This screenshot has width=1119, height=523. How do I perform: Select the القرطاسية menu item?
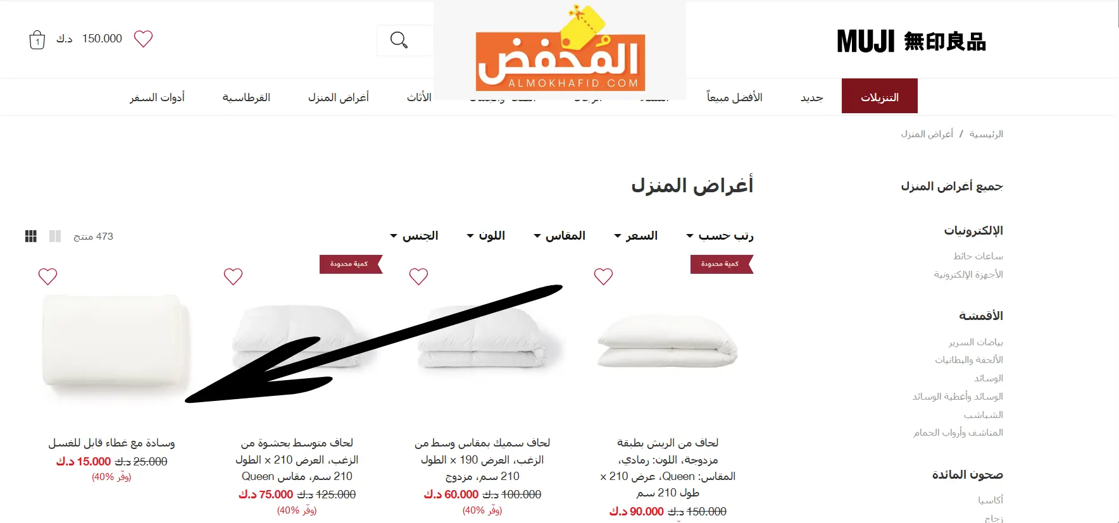click(x=246, y=97)
